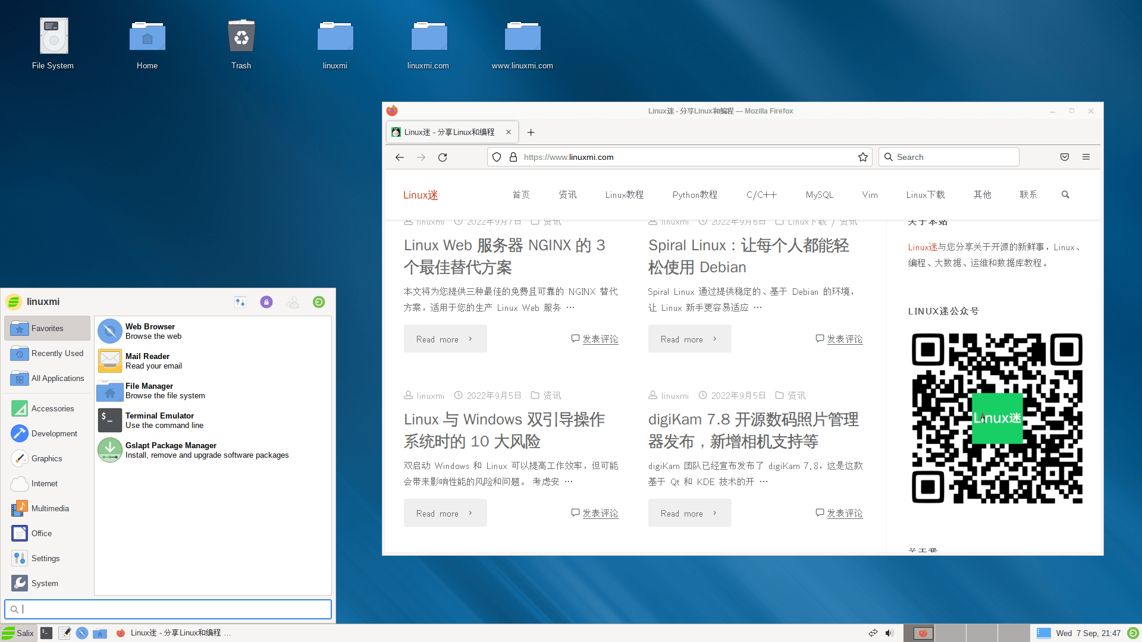This screenshot has width=1142, height=642.
Task: Open the 其他 navigation submenu
Action: [982, 194]
